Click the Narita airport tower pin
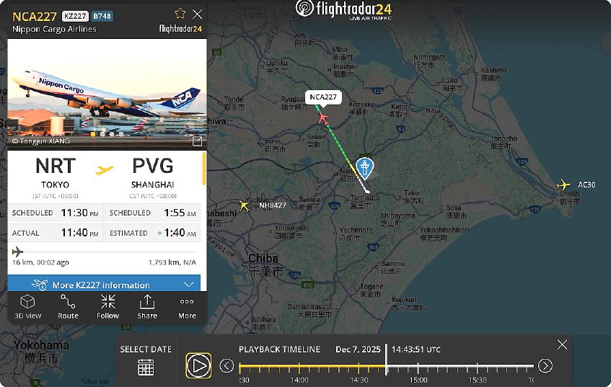Screen dimensions: 611x387 pos(365,168)
